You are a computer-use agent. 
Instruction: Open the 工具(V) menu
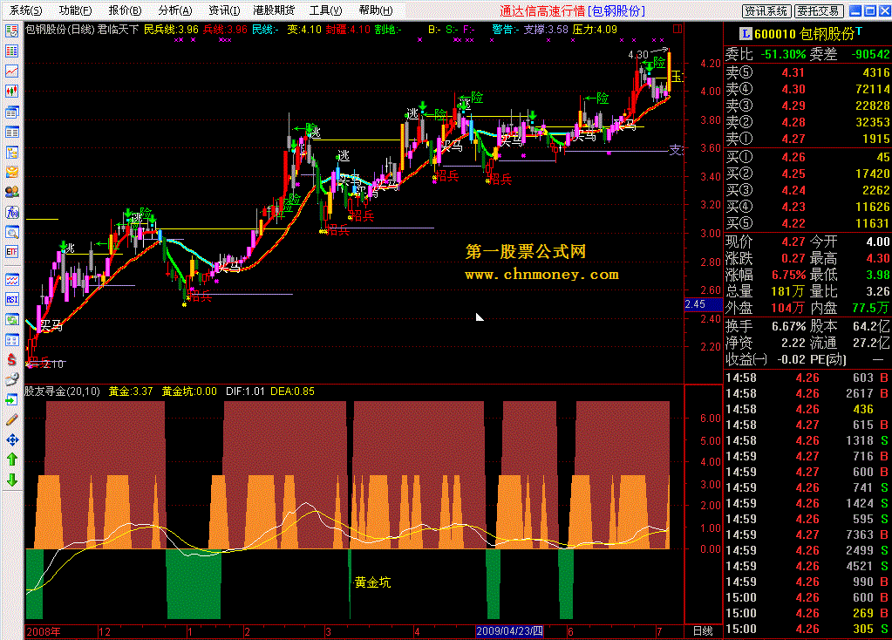click(x=325, y=10)
